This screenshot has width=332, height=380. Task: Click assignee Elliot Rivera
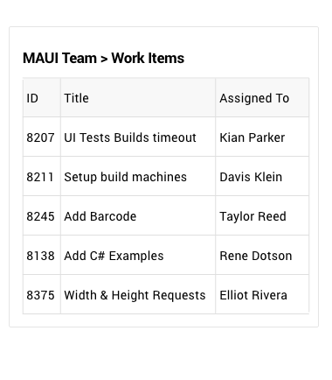253,295
